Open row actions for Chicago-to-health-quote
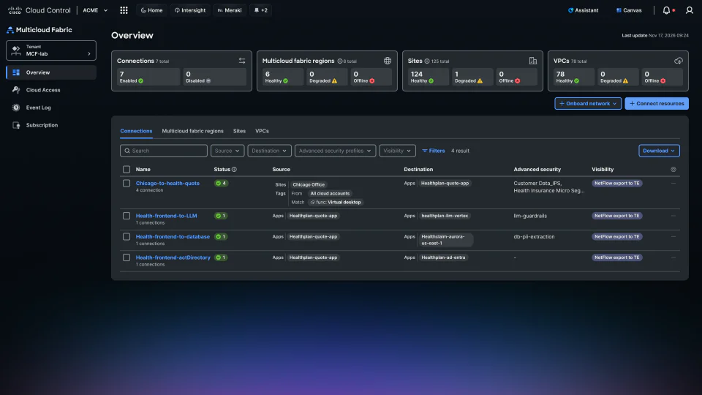The image size is (702, 395). pos(673,183)
